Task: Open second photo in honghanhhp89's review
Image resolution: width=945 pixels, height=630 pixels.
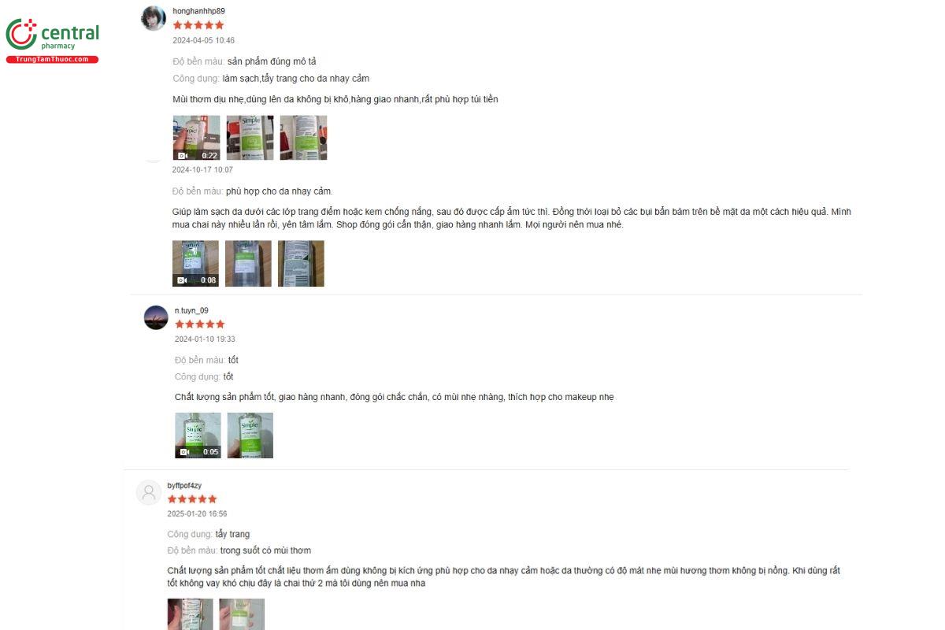Action: pos(250,138)
